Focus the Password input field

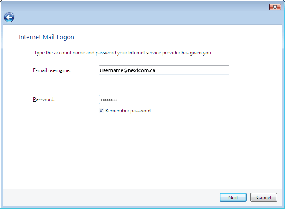164,99
